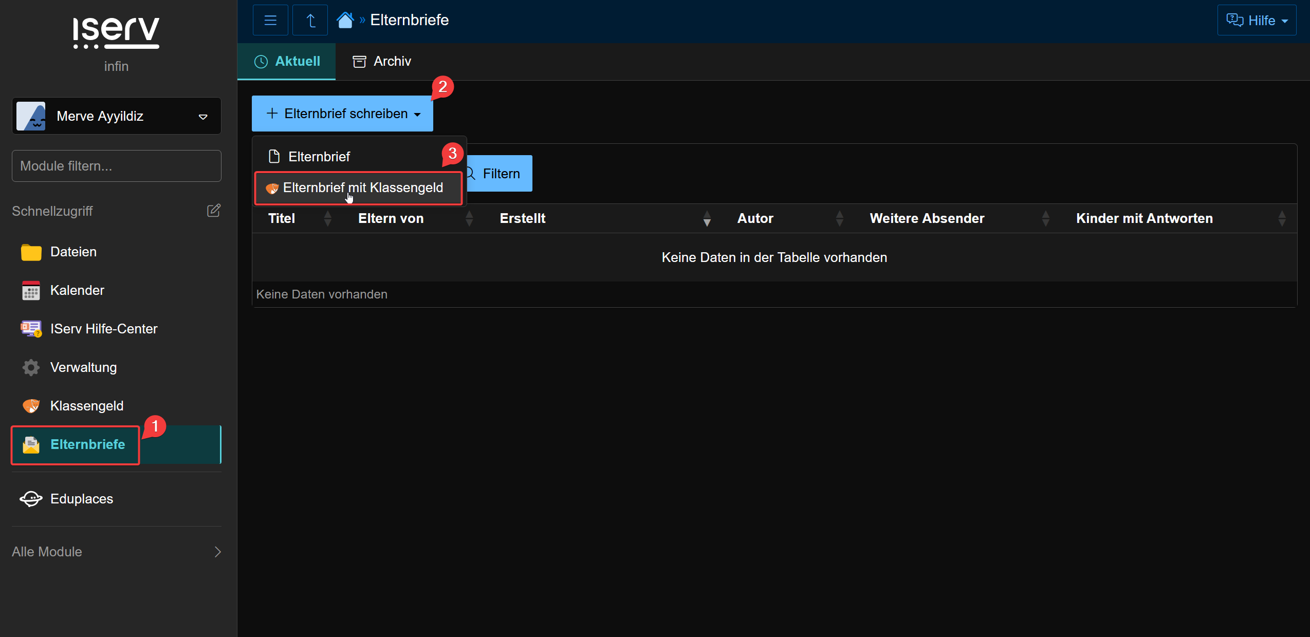Open the Hilfe dropdown menu
Screen dimensions: 1310x637
1256,21
